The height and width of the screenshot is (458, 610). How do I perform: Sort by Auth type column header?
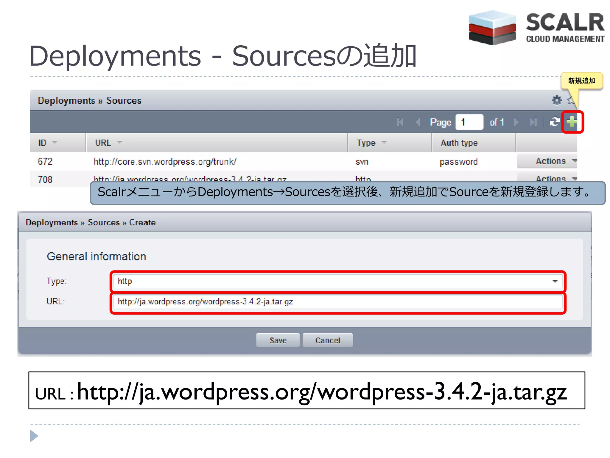click(x=473, y=143)
